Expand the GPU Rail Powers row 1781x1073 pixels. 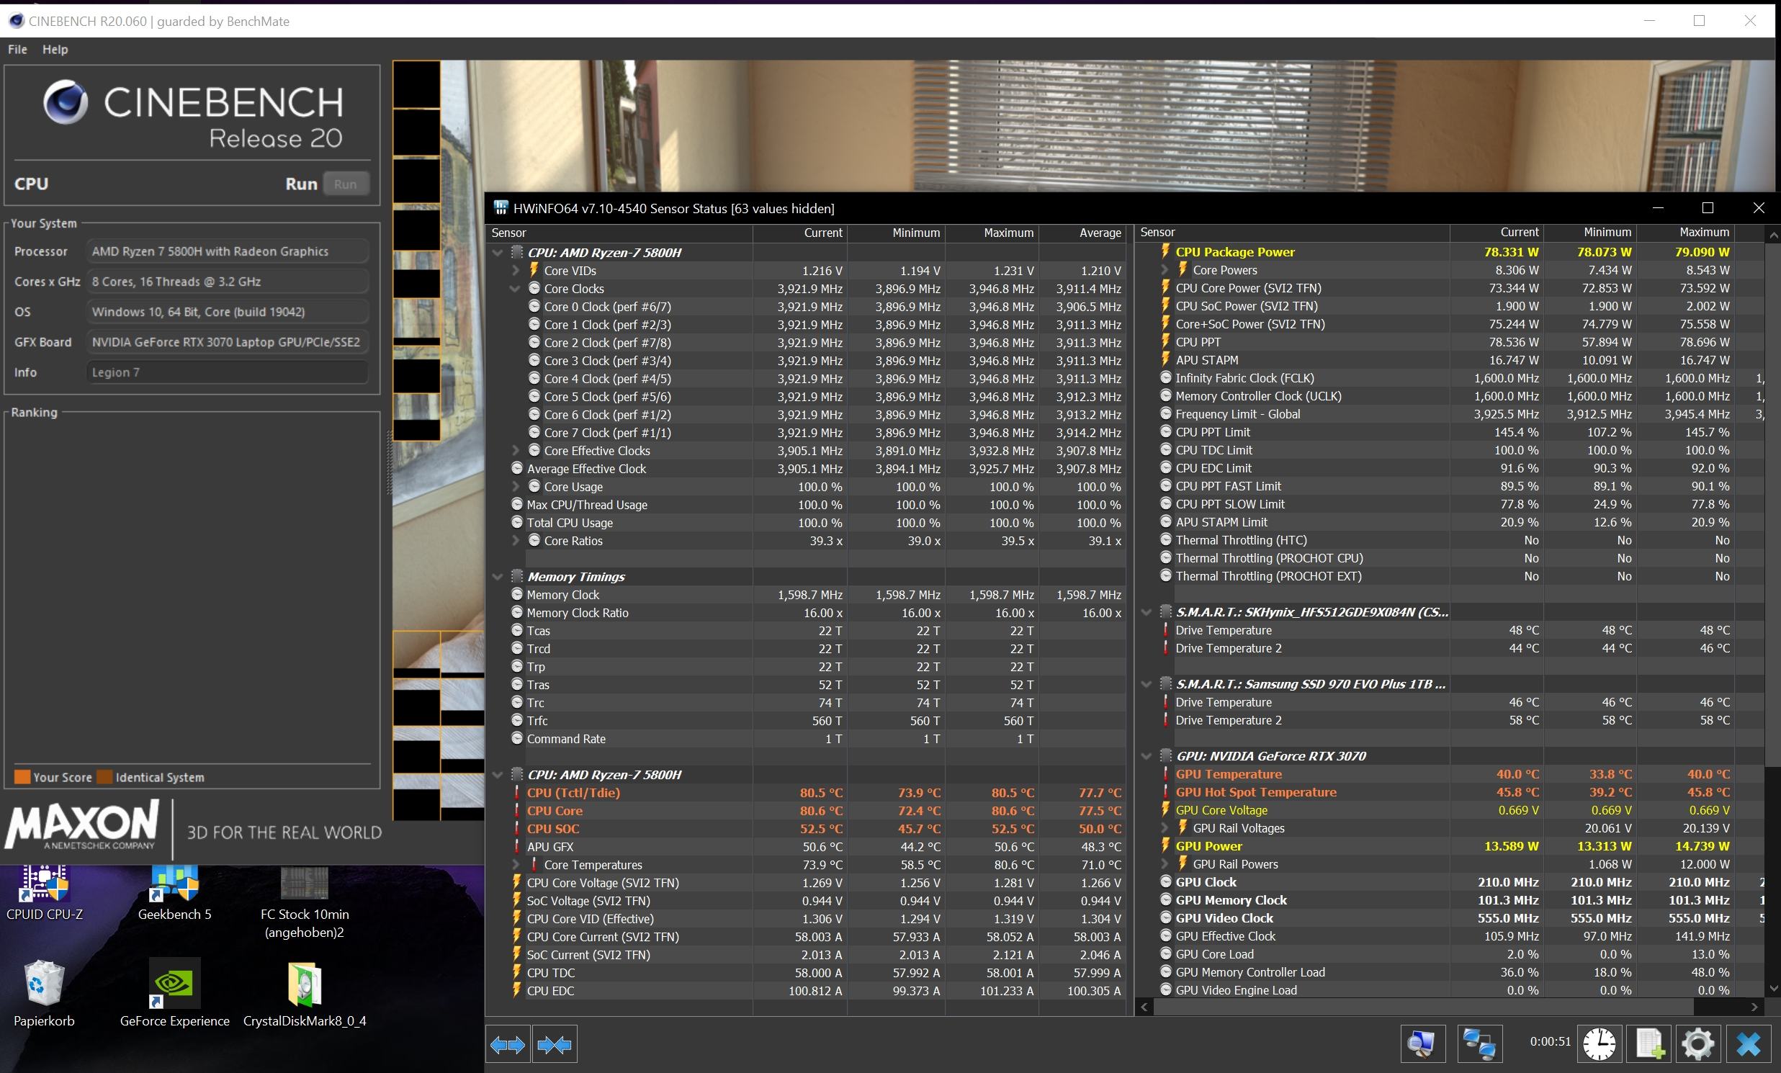coord(1165,863)
